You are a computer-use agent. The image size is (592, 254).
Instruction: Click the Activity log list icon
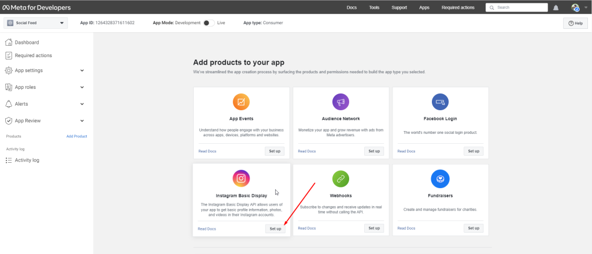tap(9, 160)
